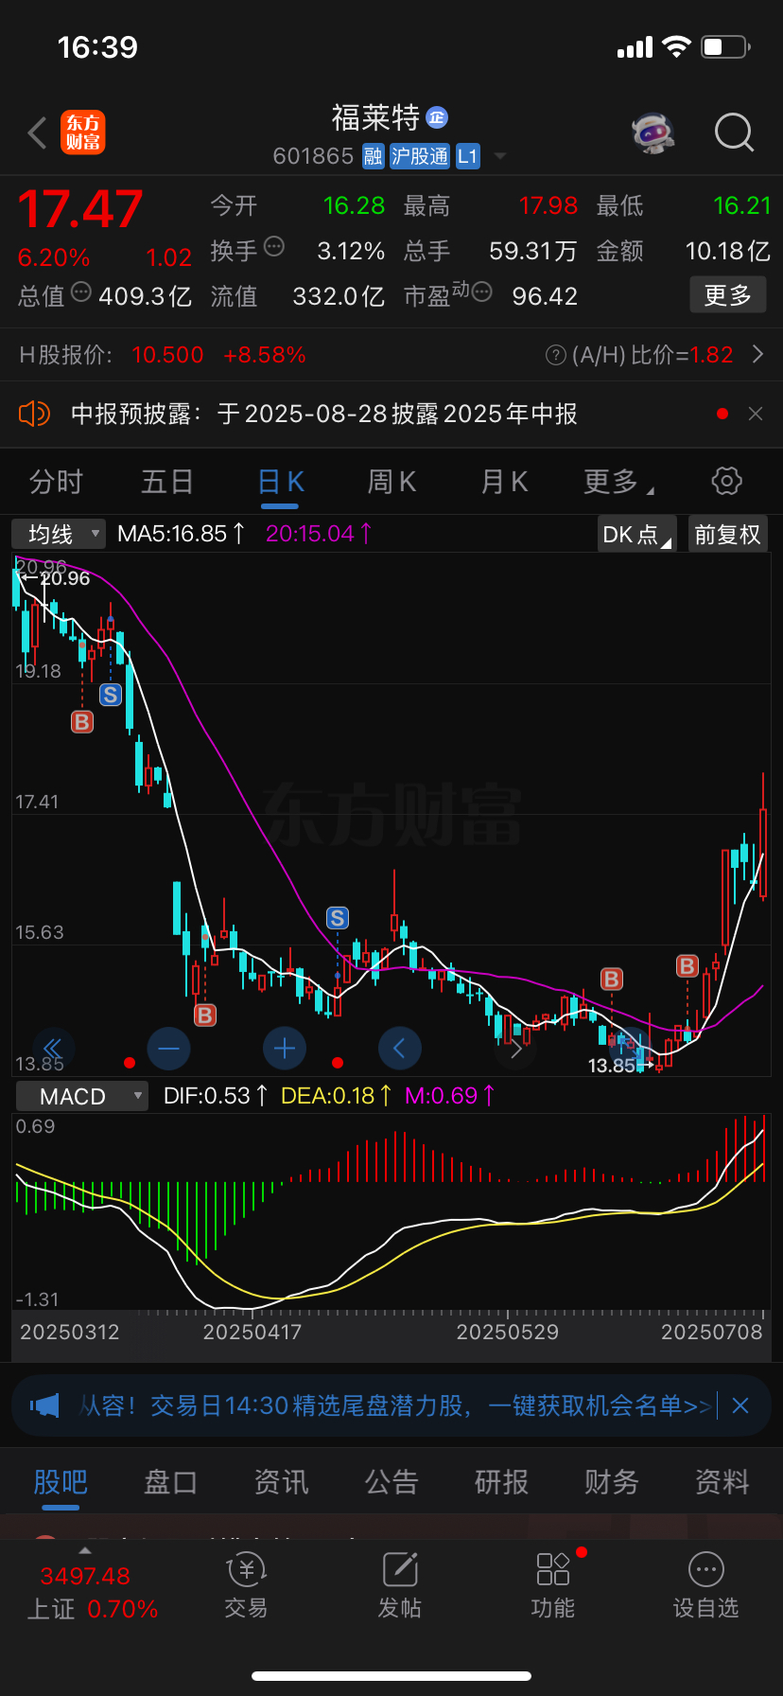Switch to the 资讯 tab
Viewport: 783px width, 1696px height.
point(281,1482)
